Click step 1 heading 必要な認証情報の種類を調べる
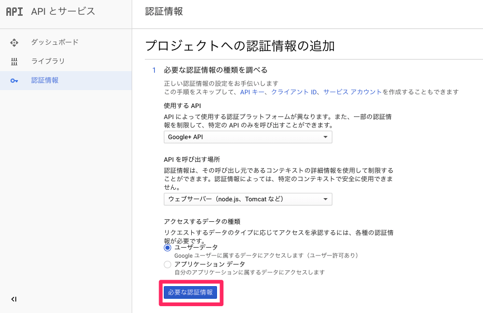 coord(216,70)
